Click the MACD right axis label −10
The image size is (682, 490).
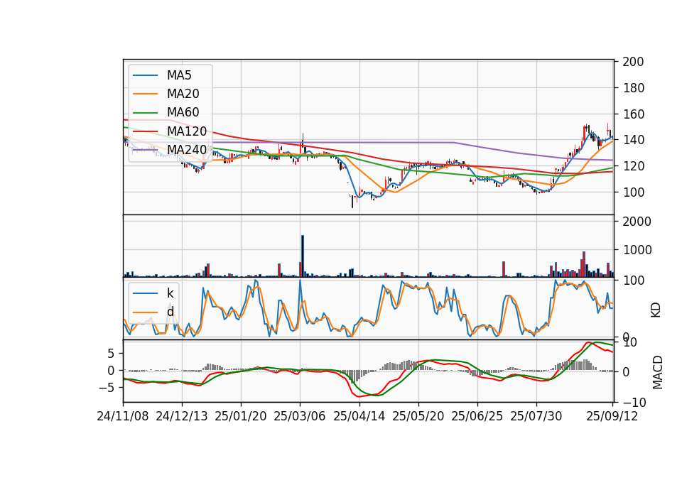(x=634, y=403)
